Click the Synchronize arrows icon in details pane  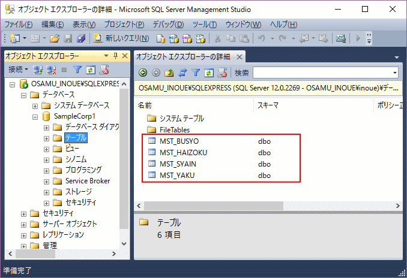point(182,72)
